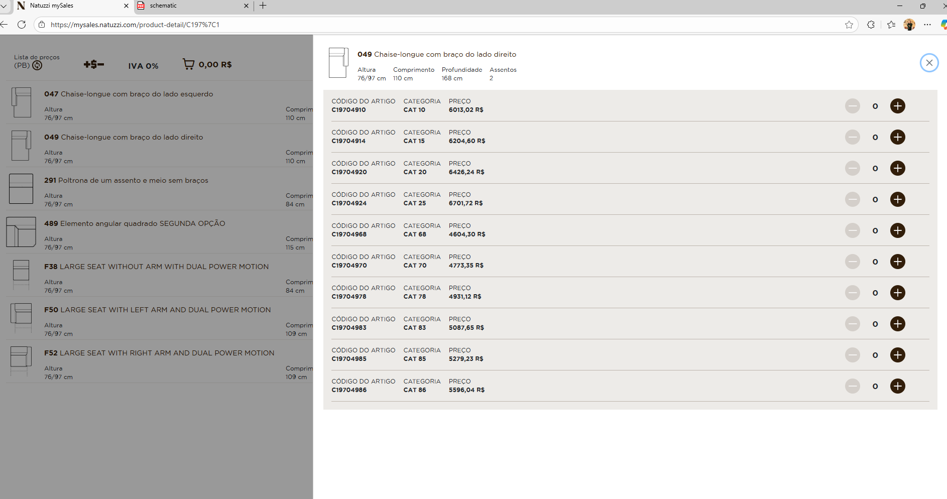Open a new browser tab
This screenshot has width=947, height=499.
click(263, 6)
